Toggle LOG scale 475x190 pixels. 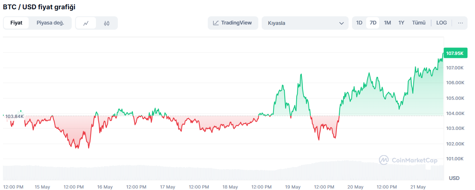tap(442, 23)
